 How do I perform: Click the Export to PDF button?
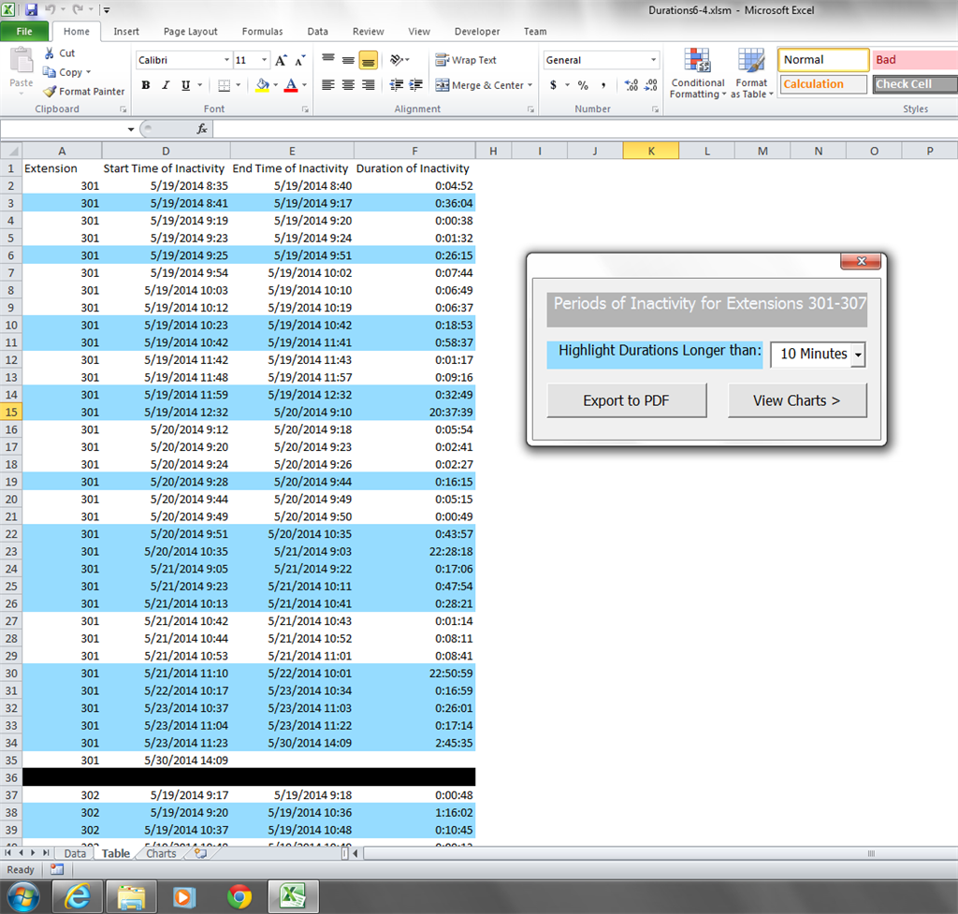pos(626,400)
